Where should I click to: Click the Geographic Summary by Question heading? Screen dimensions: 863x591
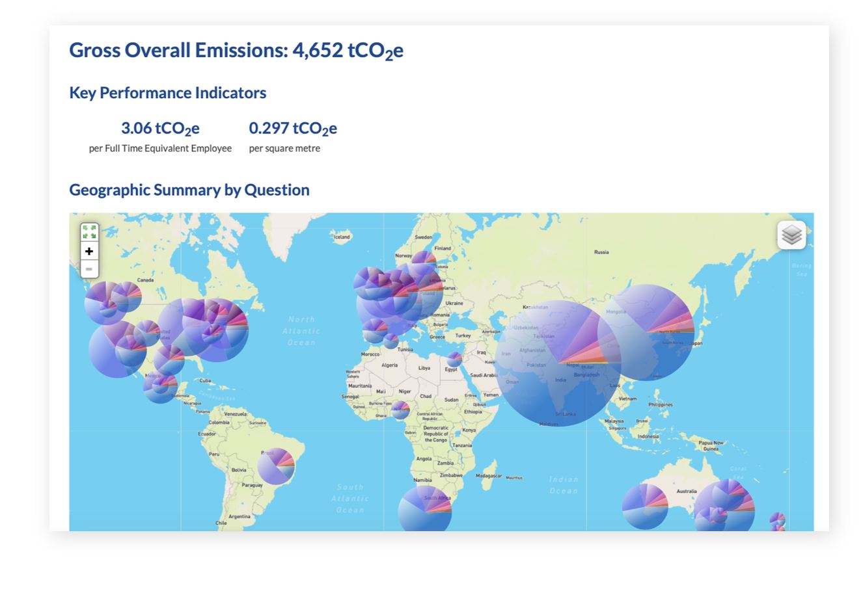tap(189, 190)
